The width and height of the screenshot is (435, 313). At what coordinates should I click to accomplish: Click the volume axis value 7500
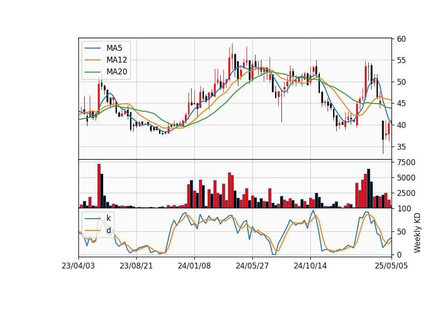pos(406,162)
